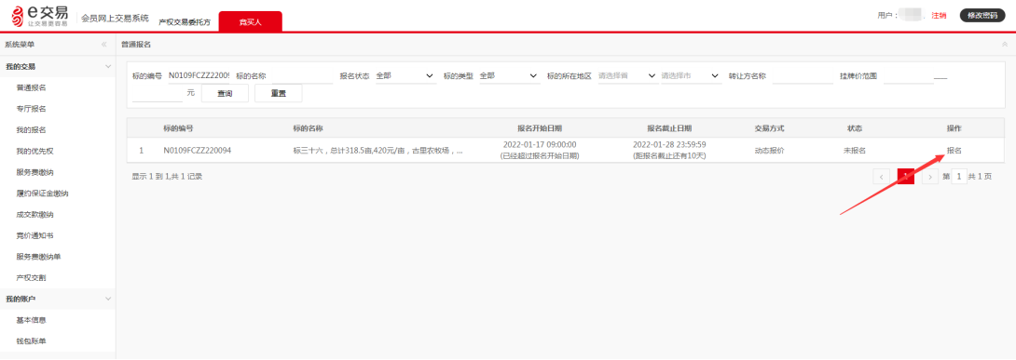This screenshot has height=360, width=1016.
Task: Click the 交易方式 column header
Action: tap(769, 128)
